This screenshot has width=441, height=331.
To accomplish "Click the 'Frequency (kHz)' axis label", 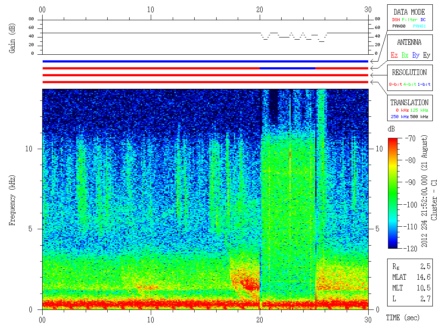I will tap(12, 200).
